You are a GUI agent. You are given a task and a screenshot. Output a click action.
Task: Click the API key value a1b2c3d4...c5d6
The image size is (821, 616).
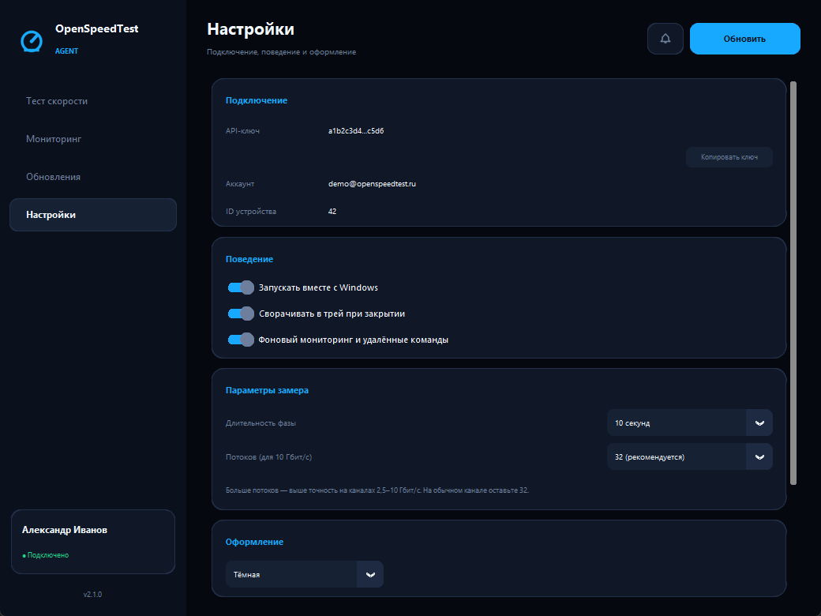click(356, 131)
